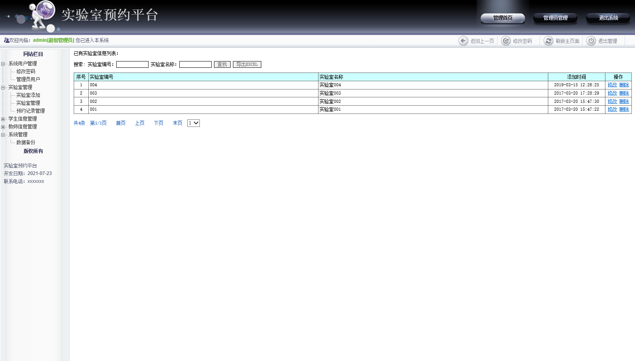Click the 实验室编号 column header
Image resolution: width=635 pixels, height=361 pixels.
(203, 77)
